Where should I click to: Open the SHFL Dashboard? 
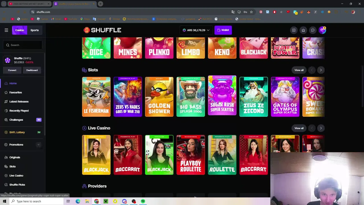[x=32, y=70]
